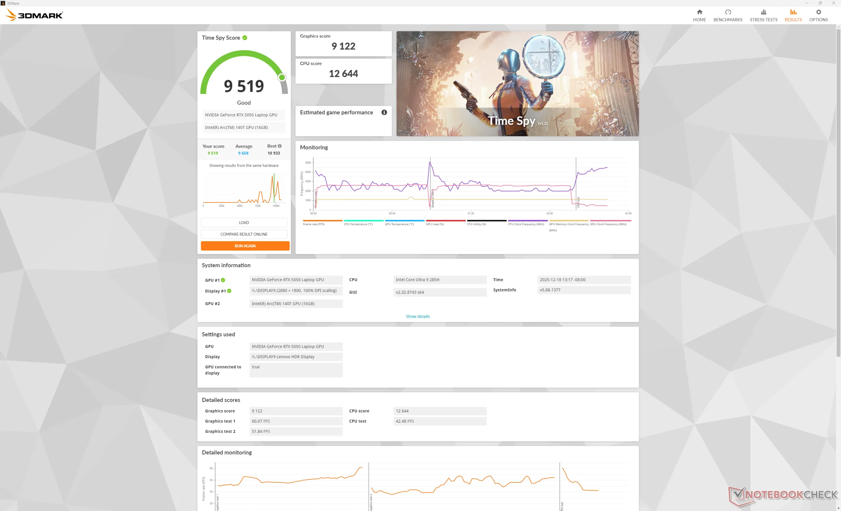Image resolution: width=841 pixels, height=511 pixels.
Task: Open Benchmarks gauge icon
Action: coord(728,12)
